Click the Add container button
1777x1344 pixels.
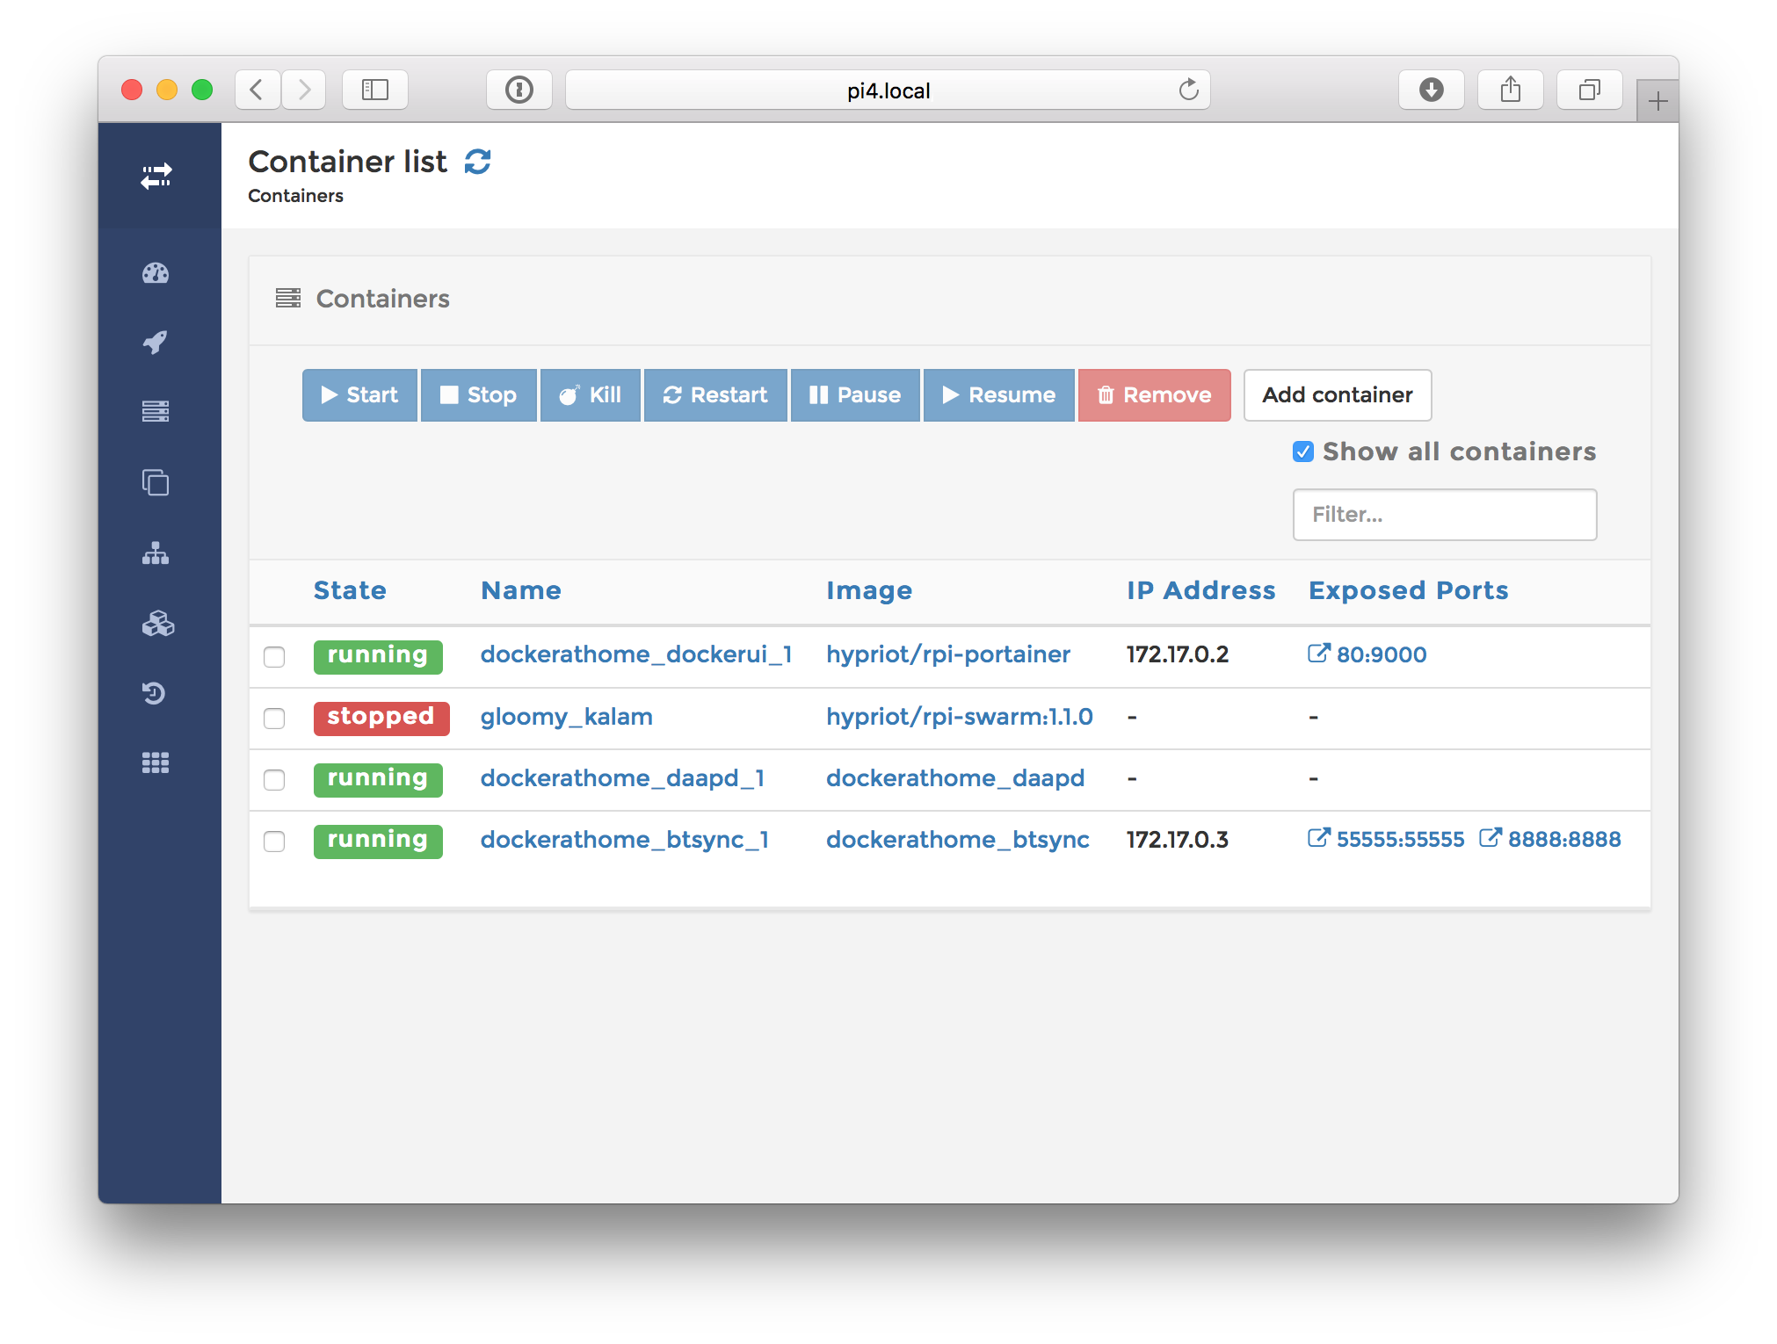click(1337, 395)
